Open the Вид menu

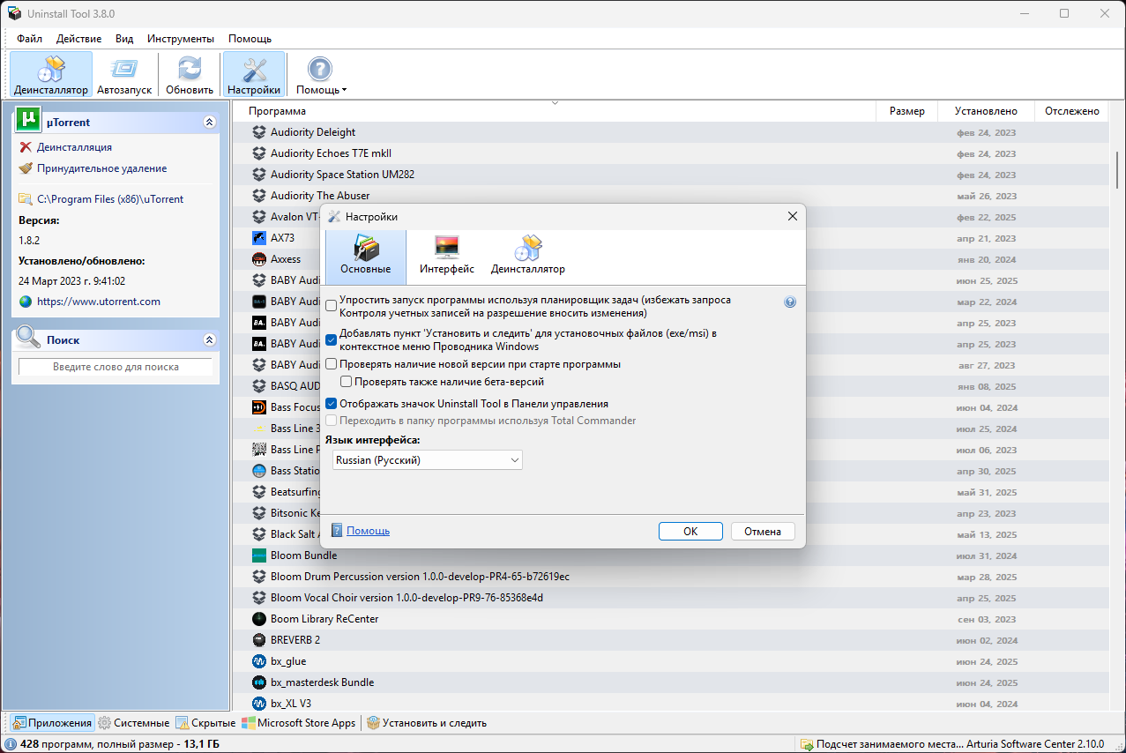point(124,39)
